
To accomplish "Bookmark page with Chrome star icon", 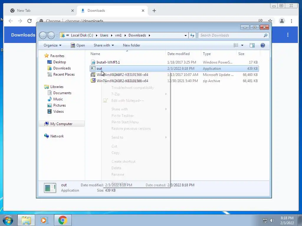I will pyautogui.click(x=270, y=21).
